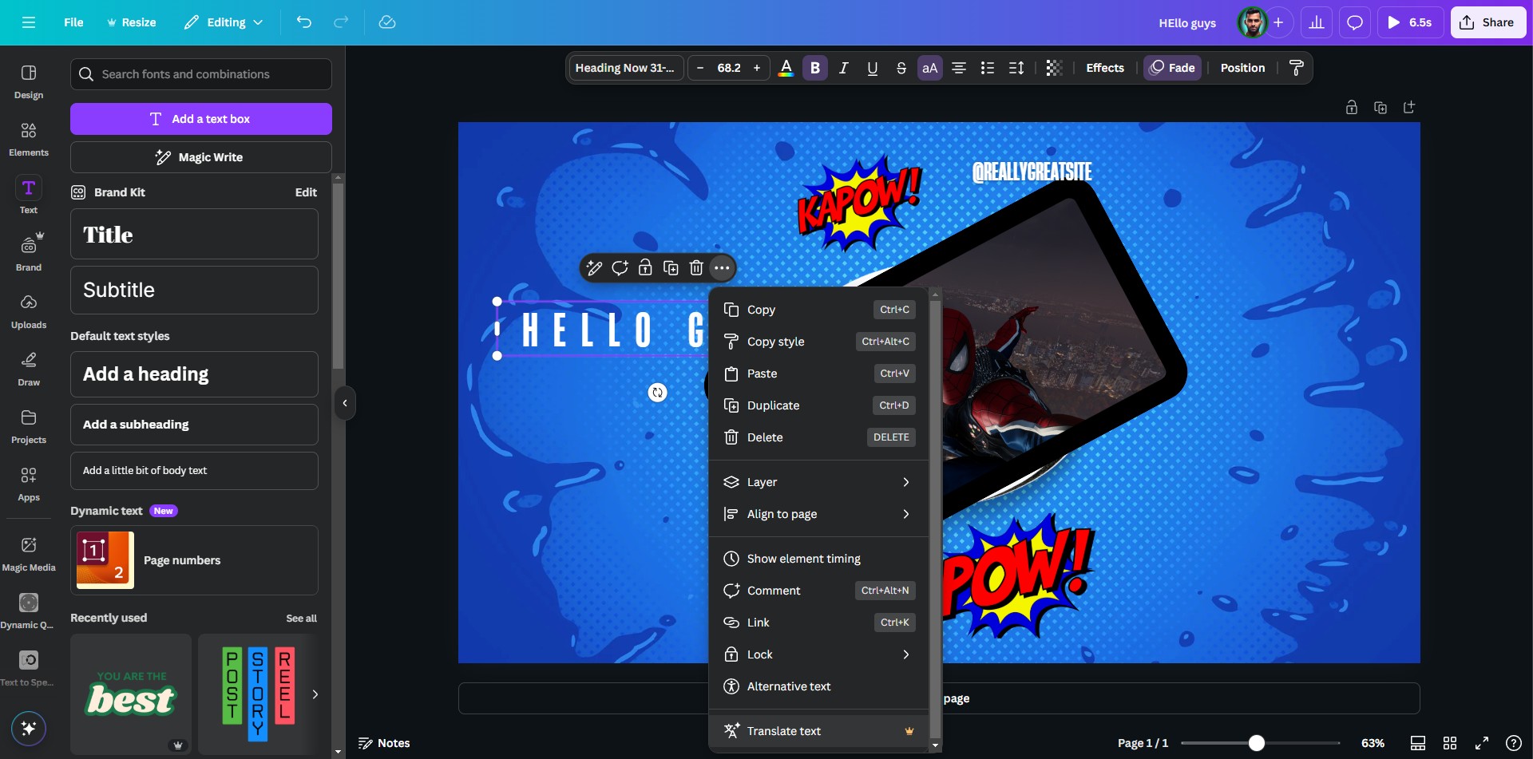Click the next arrow in Recently used
This screenshot has width=1533, height=759.
(x=315, y=694)
